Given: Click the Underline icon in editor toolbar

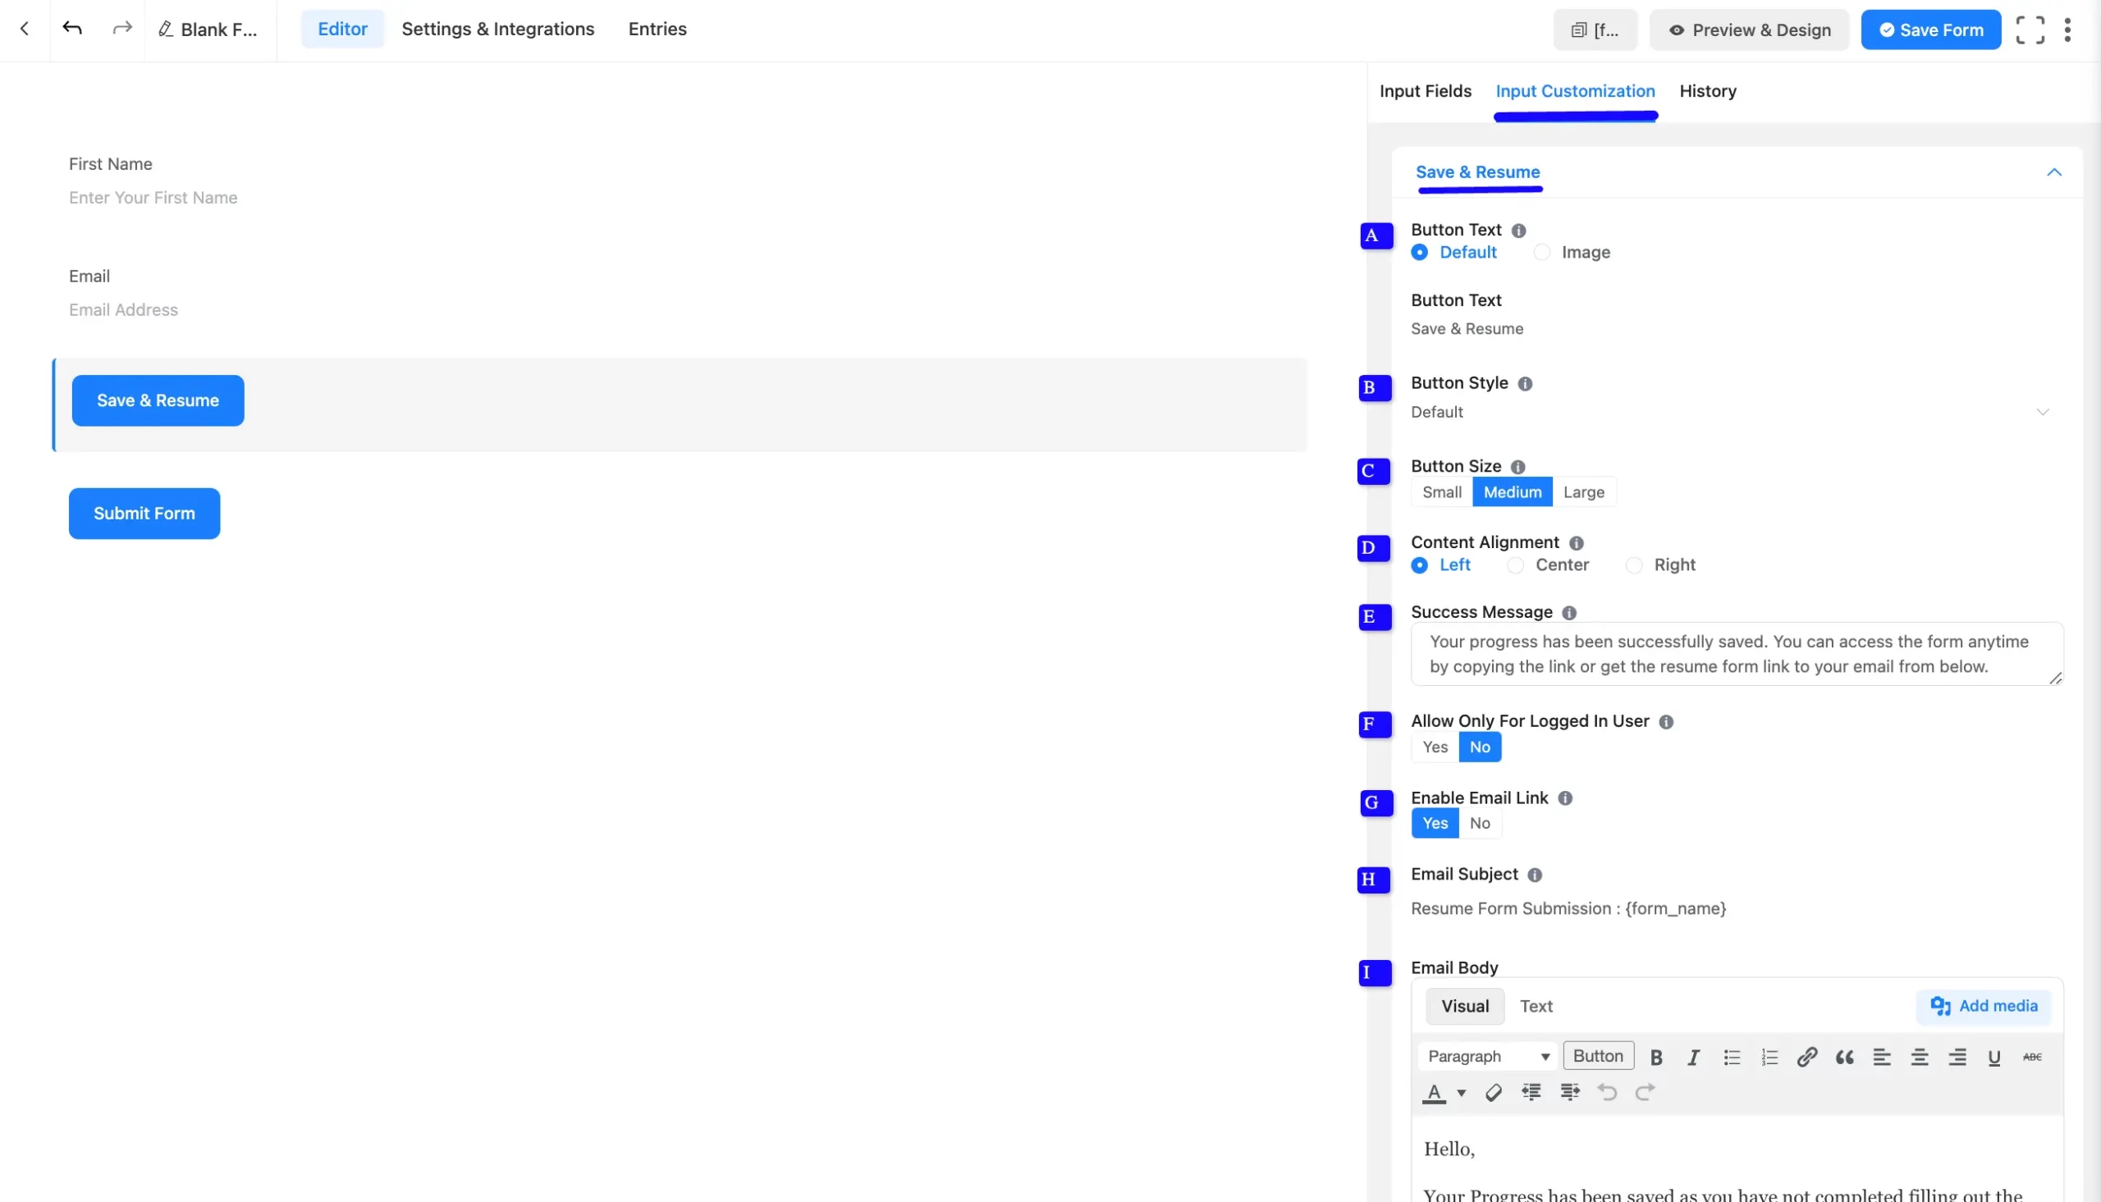Looking at the screenshot, I should (x=1993, y=1058).
